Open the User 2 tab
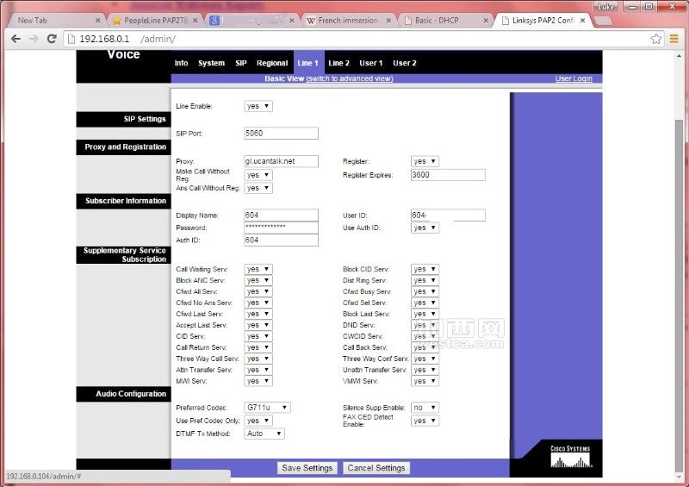The width and height of the screenshot is (689, 487). point(404,63)
